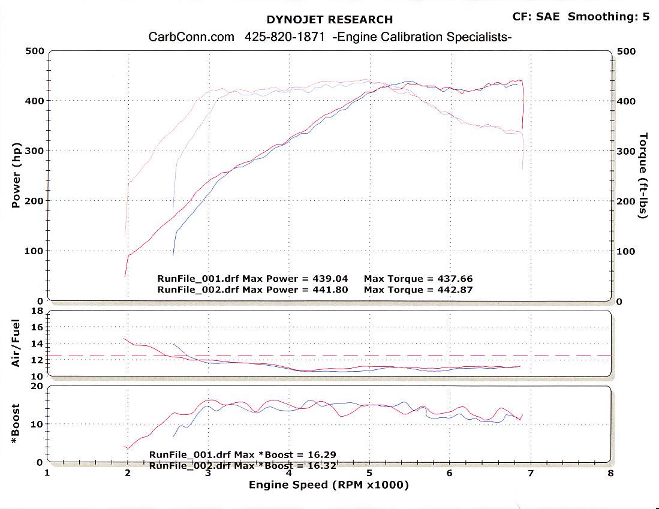
Task: Click the phone number 425-820-1871
Action: tap(285, 37)
